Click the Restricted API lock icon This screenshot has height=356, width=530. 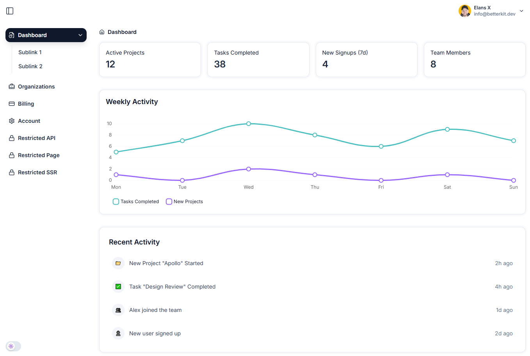12,138
